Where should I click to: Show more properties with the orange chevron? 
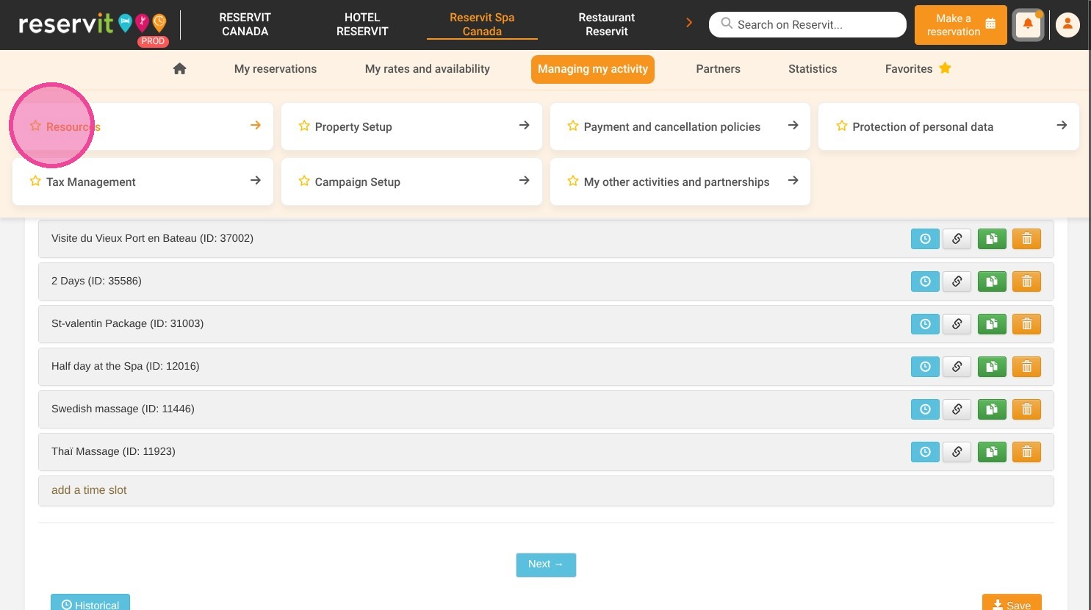tap(689, 24)
